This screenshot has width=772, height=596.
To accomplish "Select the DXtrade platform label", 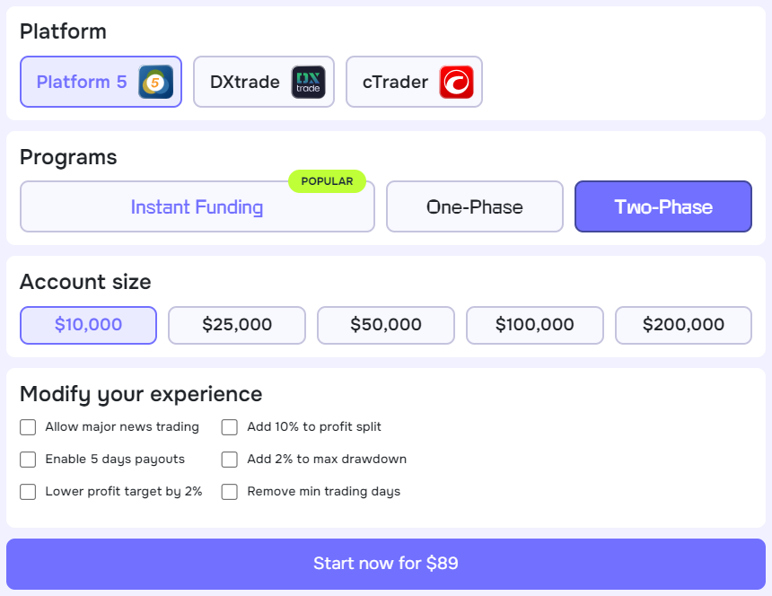I will click(x=245, y=83).
